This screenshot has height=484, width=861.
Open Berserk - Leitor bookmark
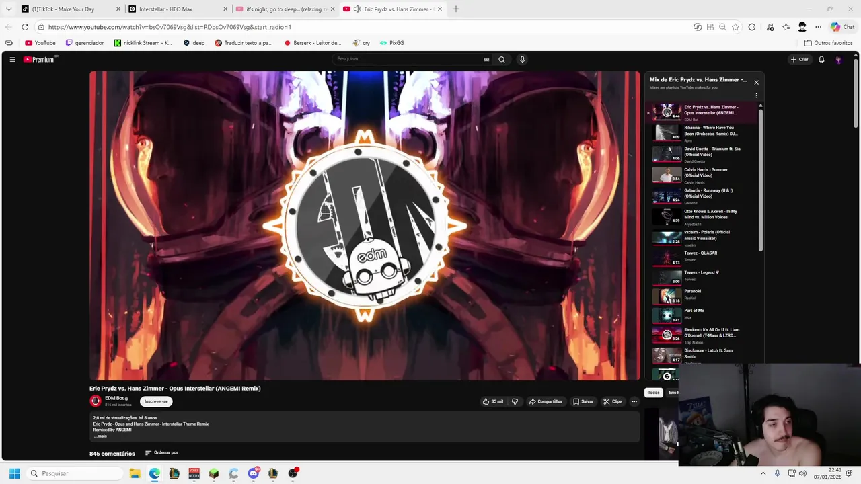click(x=313, y=43)
